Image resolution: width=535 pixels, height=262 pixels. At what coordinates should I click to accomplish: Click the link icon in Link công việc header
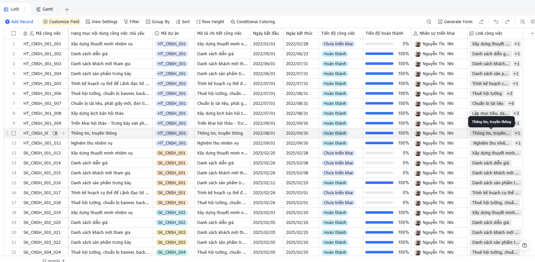[471, 33]
